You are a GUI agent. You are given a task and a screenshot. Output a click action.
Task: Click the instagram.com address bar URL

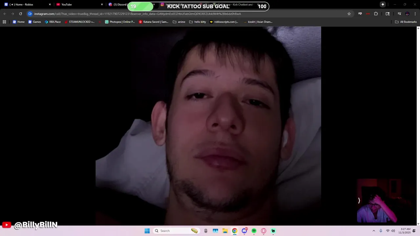[x=137, y=14]
